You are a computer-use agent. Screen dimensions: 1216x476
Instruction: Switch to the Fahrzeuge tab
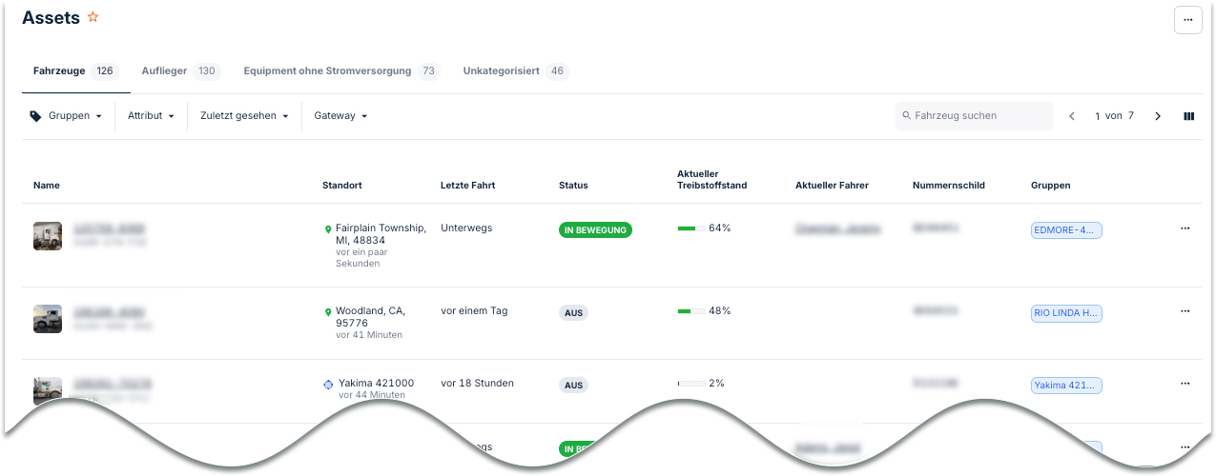point(74,71)
